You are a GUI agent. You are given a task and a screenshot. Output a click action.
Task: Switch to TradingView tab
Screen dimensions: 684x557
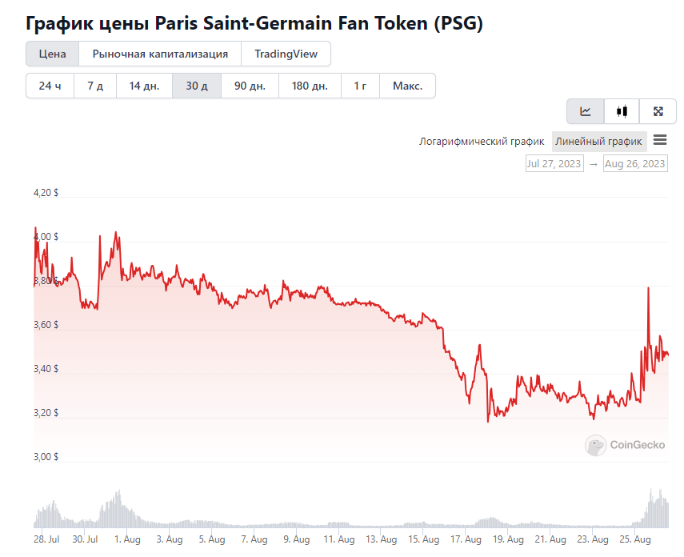click(x=286, y=54)
